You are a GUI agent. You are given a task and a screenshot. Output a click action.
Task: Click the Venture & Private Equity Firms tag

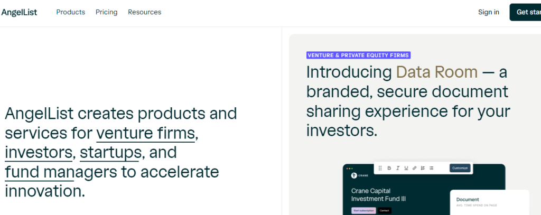(x=358, y=55)
